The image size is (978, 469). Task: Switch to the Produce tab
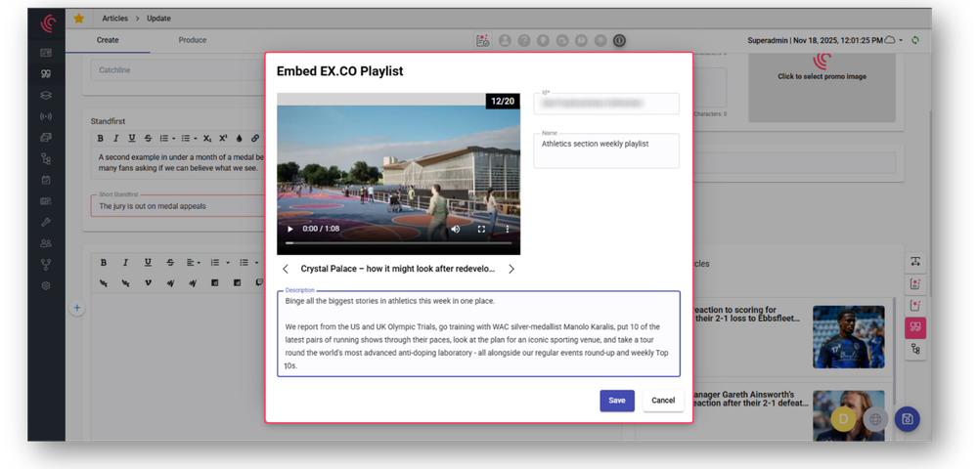(x=192, y=40)
